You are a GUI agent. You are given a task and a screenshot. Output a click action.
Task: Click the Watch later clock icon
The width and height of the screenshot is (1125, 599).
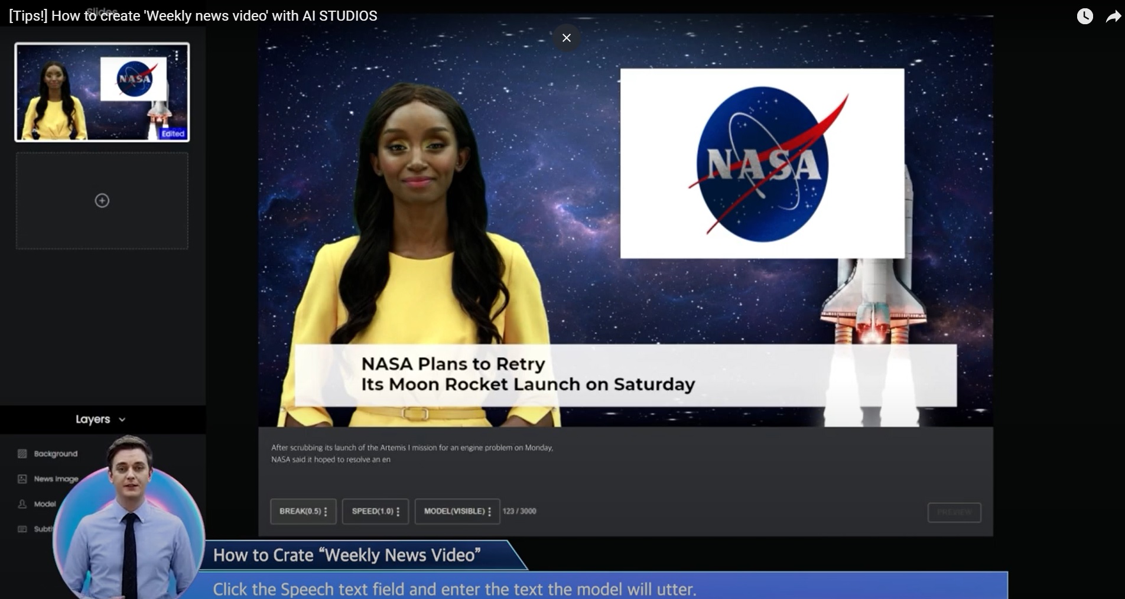[1085, 17]
